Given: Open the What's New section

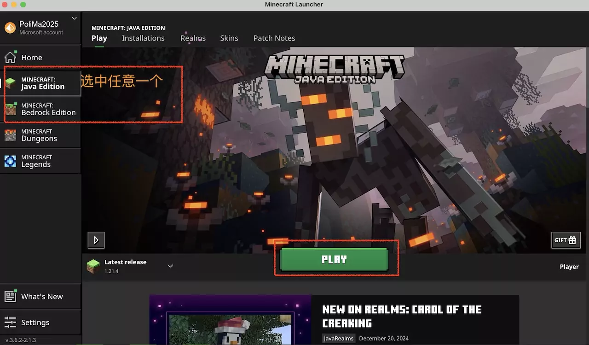Looking at the screenshot, I should (40, 296).
